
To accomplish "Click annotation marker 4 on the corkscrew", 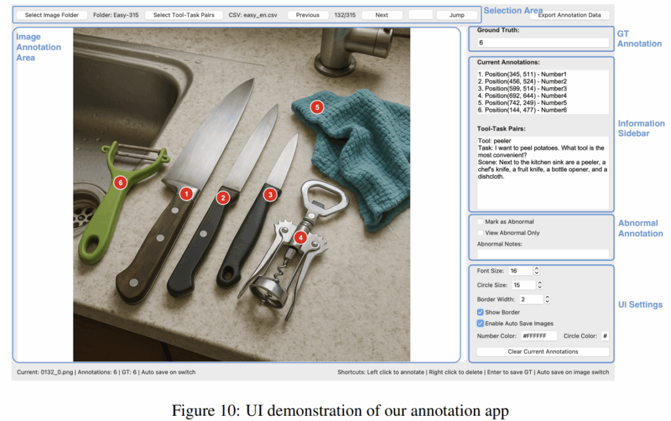I will pyautogui.click(x=300, y=237).
